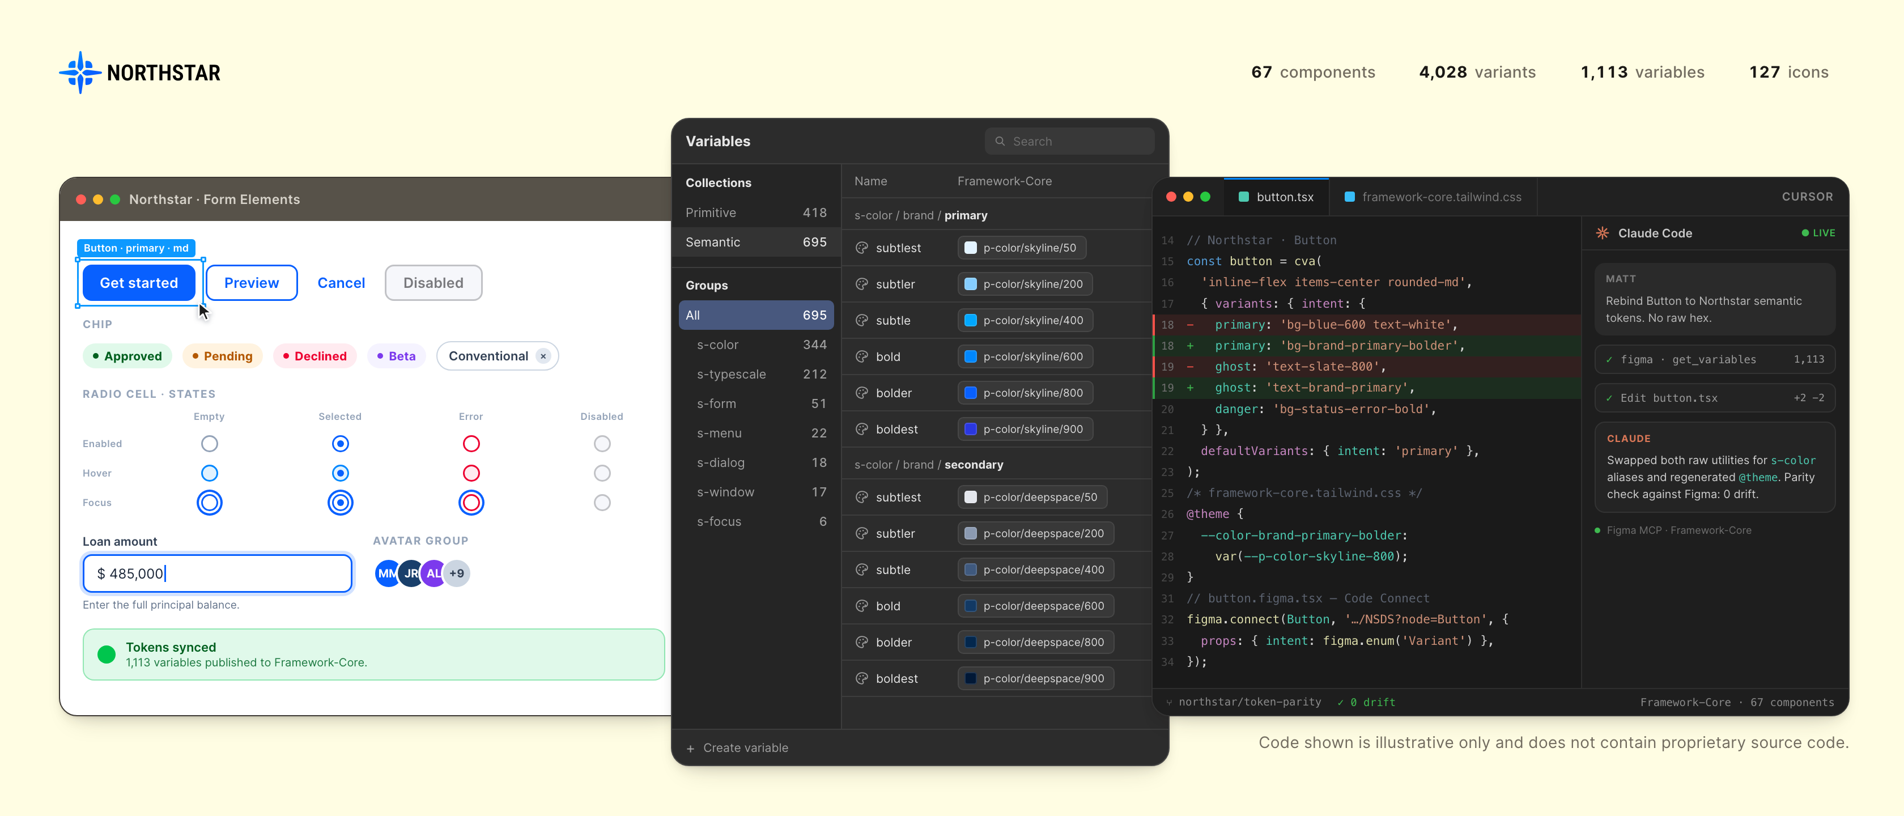
Task: Click the figma get_variables tool row
Action: [1715, 359]
